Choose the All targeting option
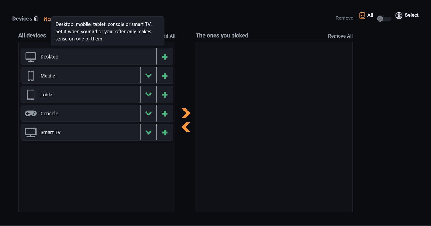 366,15
